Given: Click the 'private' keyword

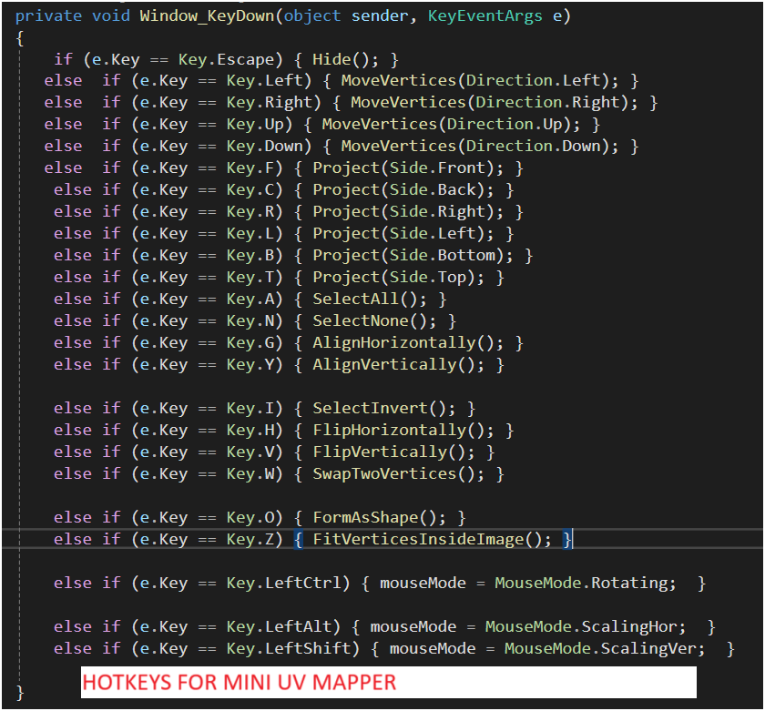Looking at the screenshot, I should [48, 16].
